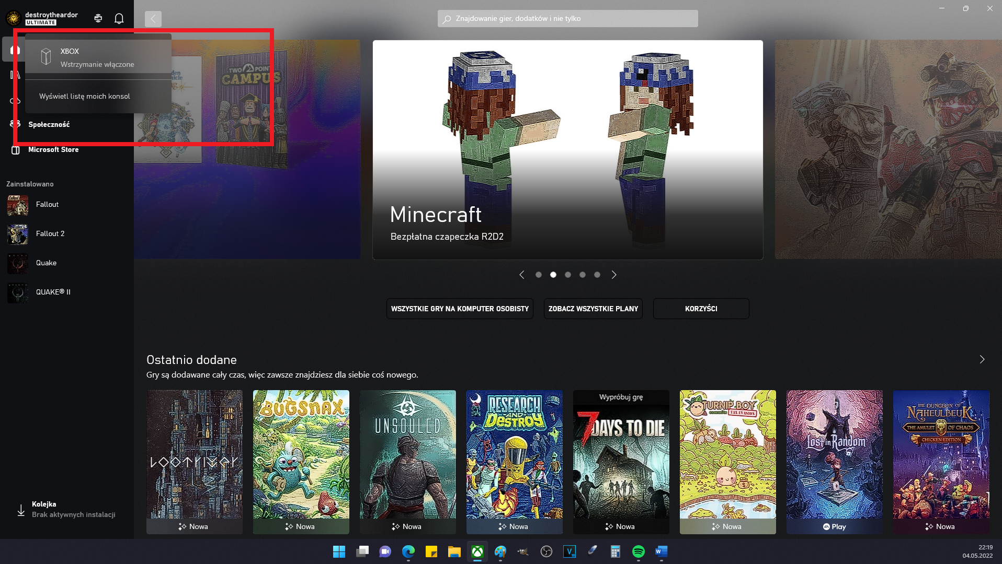
Task: Select the third carousel page dot
Action: point(567,275)
